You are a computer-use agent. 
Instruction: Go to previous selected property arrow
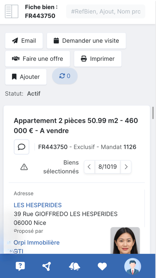tap(89, 167)
